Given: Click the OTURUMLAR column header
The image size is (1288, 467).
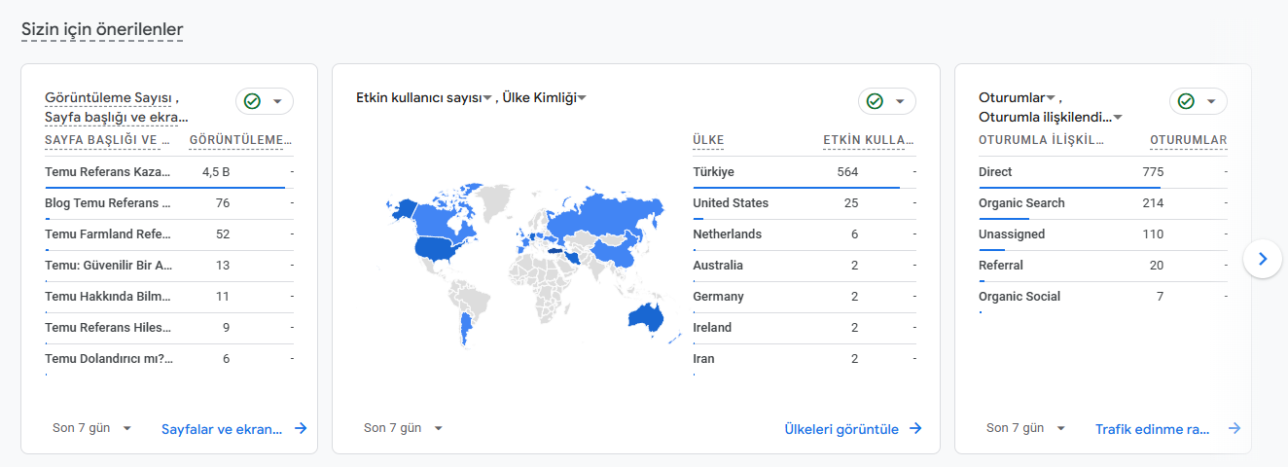Looking at the screenshot, I should (x=1188, y=140).
